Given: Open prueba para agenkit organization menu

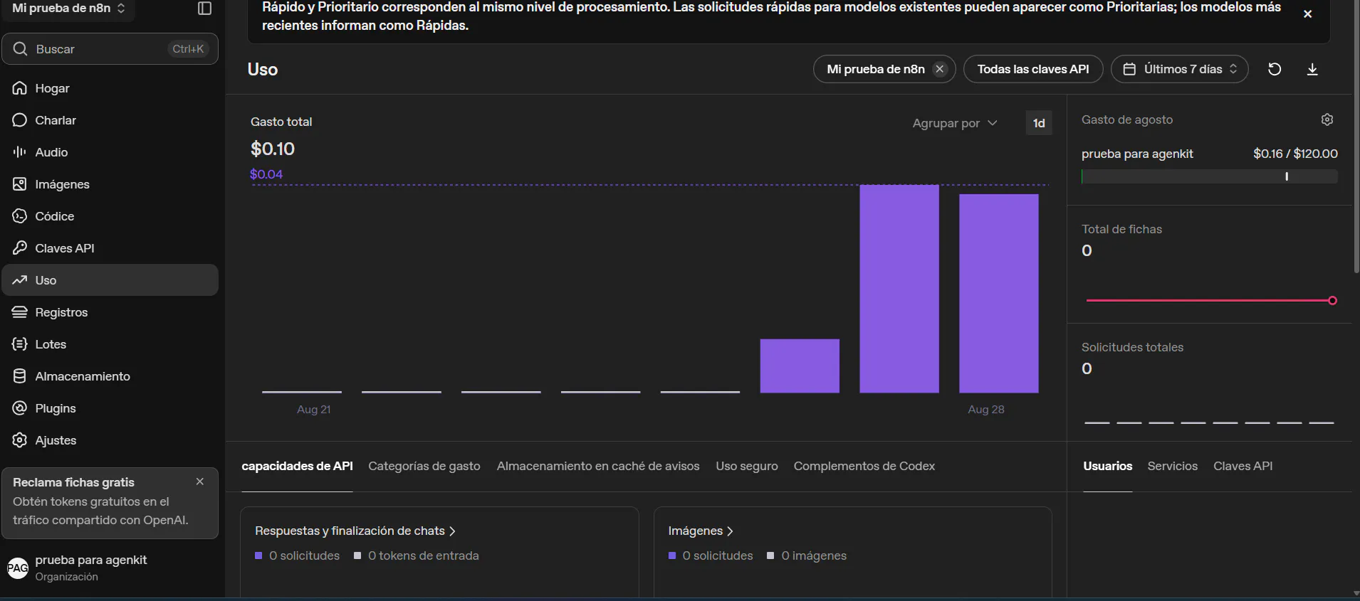Looking at the screenshot, I should (x=110, y=568).
